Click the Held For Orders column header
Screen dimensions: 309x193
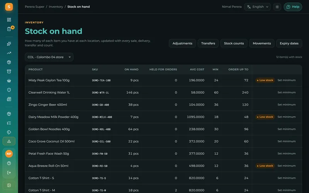pos(163,69)
